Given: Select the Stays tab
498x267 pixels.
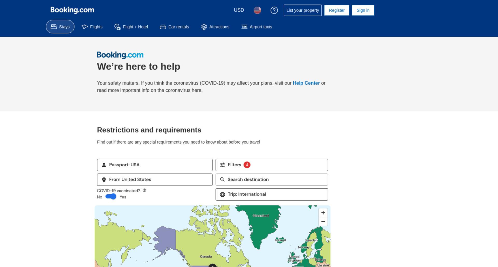Looking at the screenshot, I should coord(60,27).
